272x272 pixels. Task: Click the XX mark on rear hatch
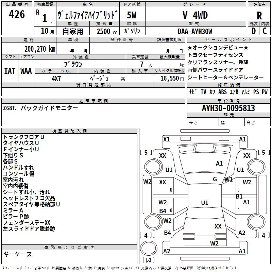(x=218, y=226)
